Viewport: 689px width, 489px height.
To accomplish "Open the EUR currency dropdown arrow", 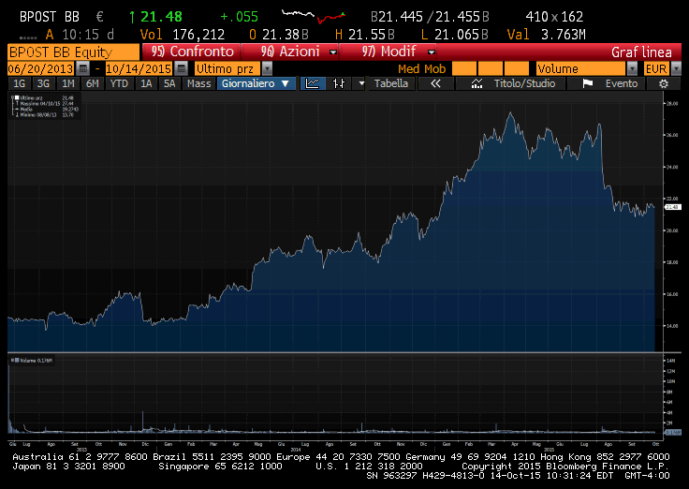I will [x=676, y=68].
